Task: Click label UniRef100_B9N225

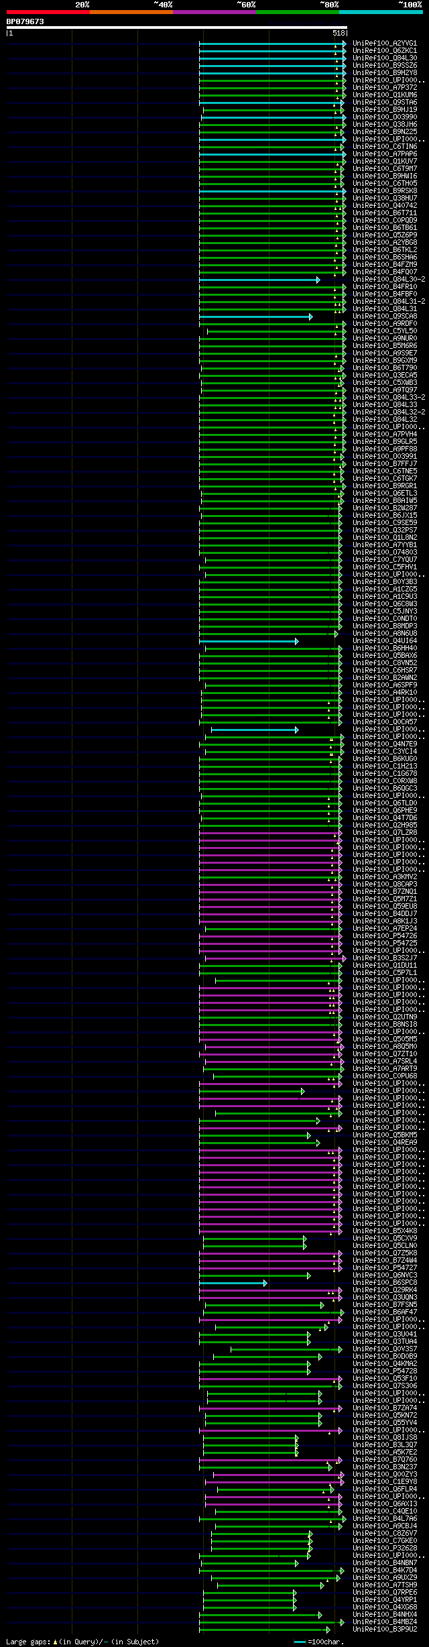Action: point(385,132)
